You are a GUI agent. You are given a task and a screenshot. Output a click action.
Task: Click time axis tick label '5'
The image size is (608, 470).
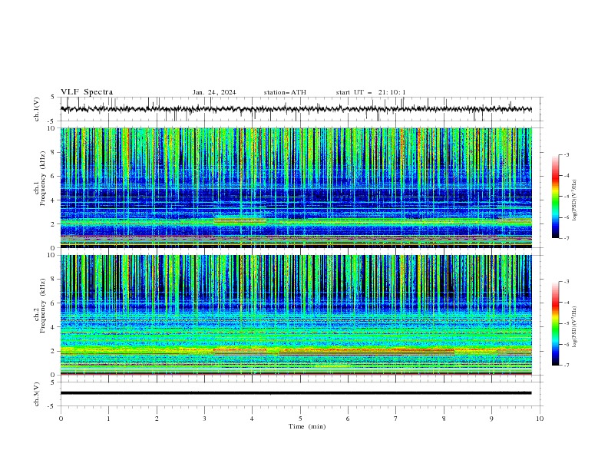pos(300,419)
